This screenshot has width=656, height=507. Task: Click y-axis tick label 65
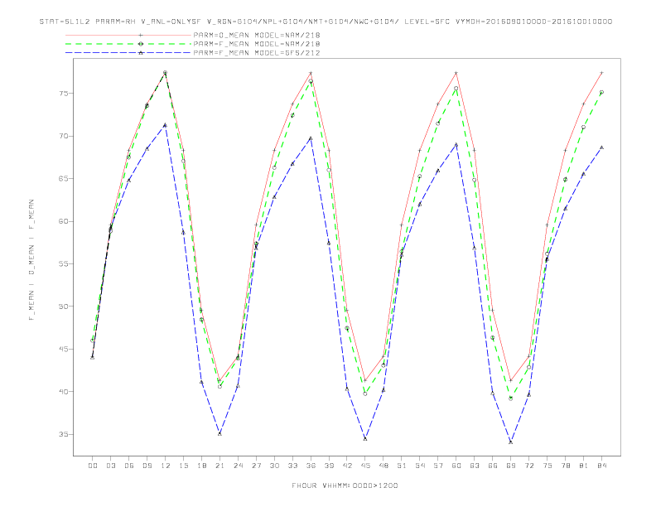(x=64, y=179)
